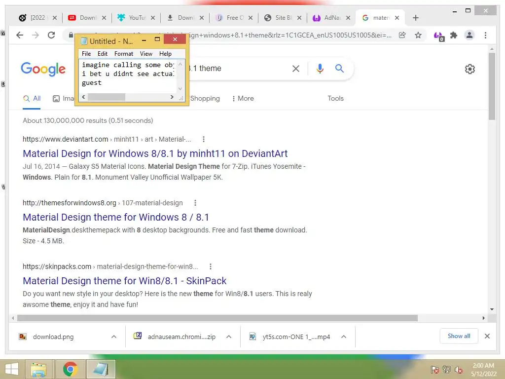Open the Windows Start button
505x379 pixels.
(x=12, y=369)
